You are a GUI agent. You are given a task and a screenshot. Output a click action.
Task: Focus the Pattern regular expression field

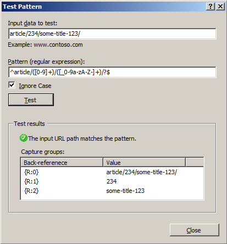coord(112,72)
